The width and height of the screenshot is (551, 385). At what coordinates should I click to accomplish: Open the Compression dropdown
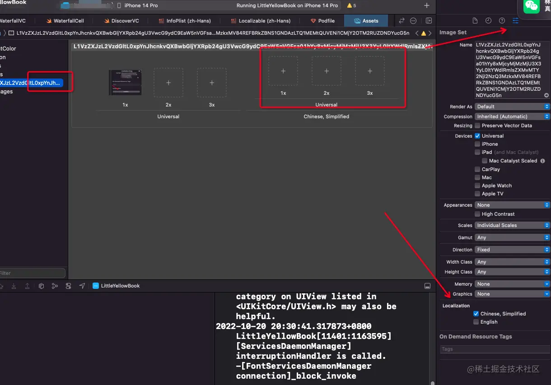pos(512,116)
